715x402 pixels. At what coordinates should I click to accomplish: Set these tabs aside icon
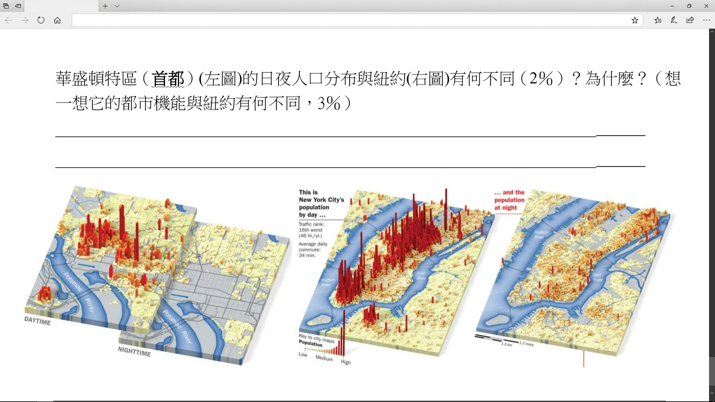18,6
